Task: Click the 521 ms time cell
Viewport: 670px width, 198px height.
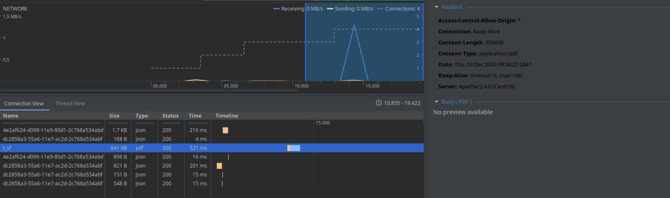Action: [198, 148]
